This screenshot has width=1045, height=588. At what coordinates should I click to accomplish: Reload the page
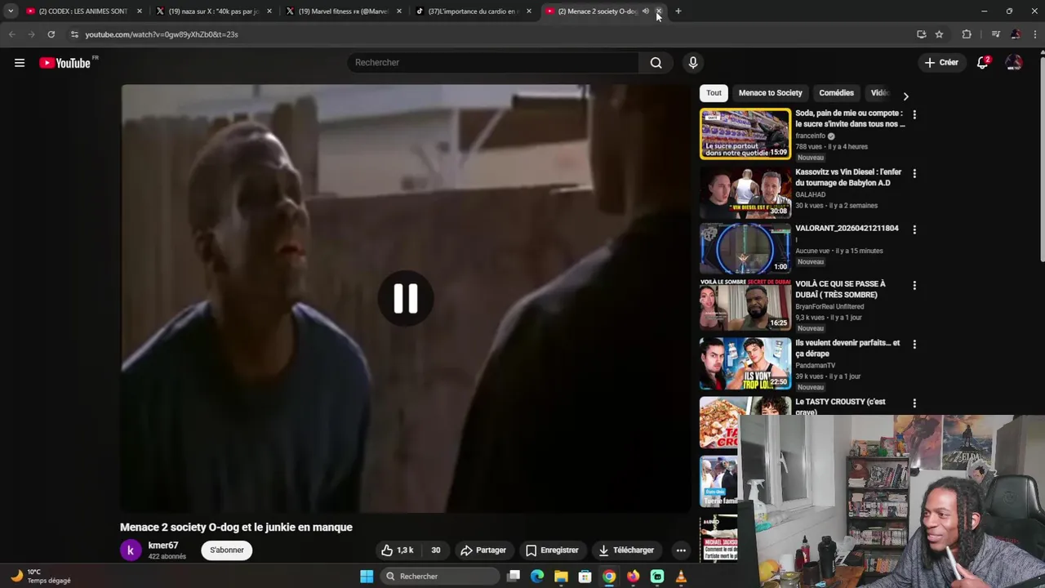tap(51, 34)
